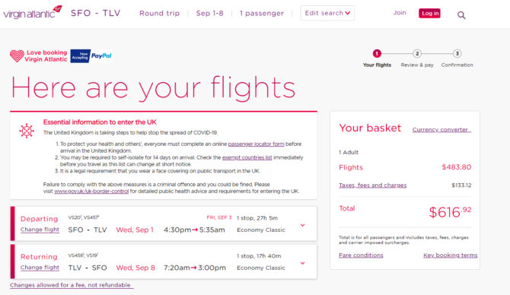Click the Love booking heart icon
Screen dimensions: 510x295
coord(17,56)
